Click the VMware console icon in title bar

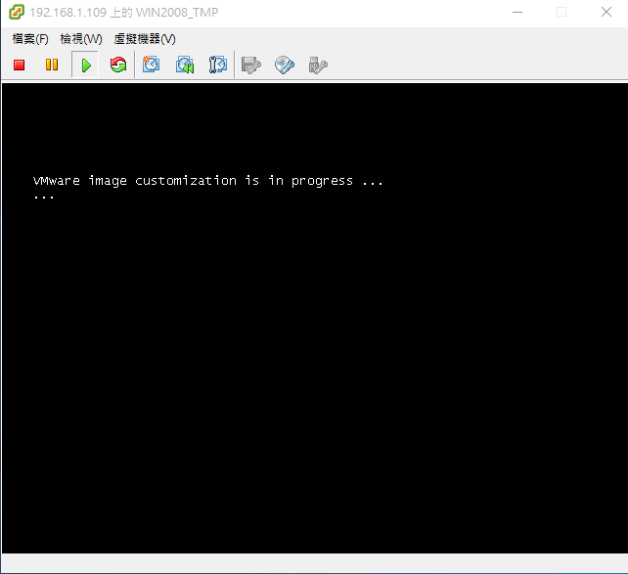click(17, 12)
